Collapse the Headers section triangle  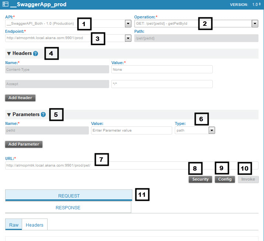tap(9, 53)
